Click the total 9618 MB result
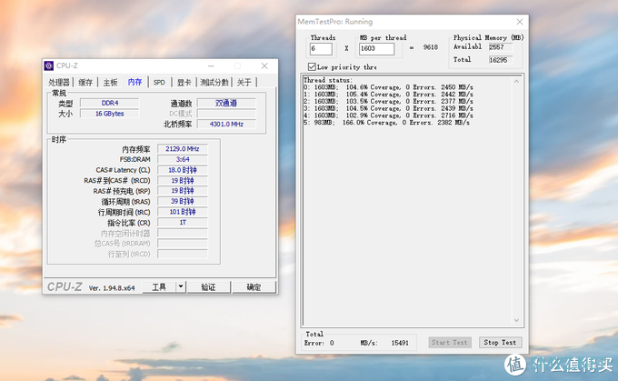618x381 pixels. point(431,47)
